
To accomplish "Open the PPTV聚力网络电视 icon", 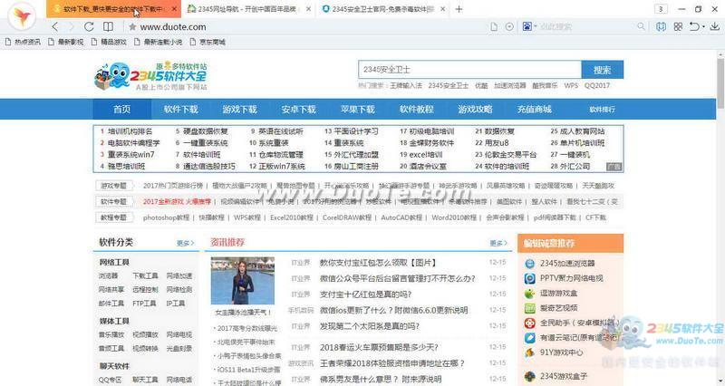I will pyautogui.click(x=530, y=278).
